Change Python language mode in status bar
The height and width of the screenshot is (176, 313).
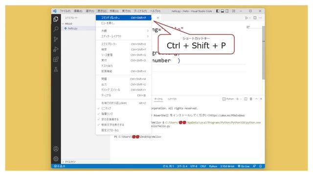point(213,166)
